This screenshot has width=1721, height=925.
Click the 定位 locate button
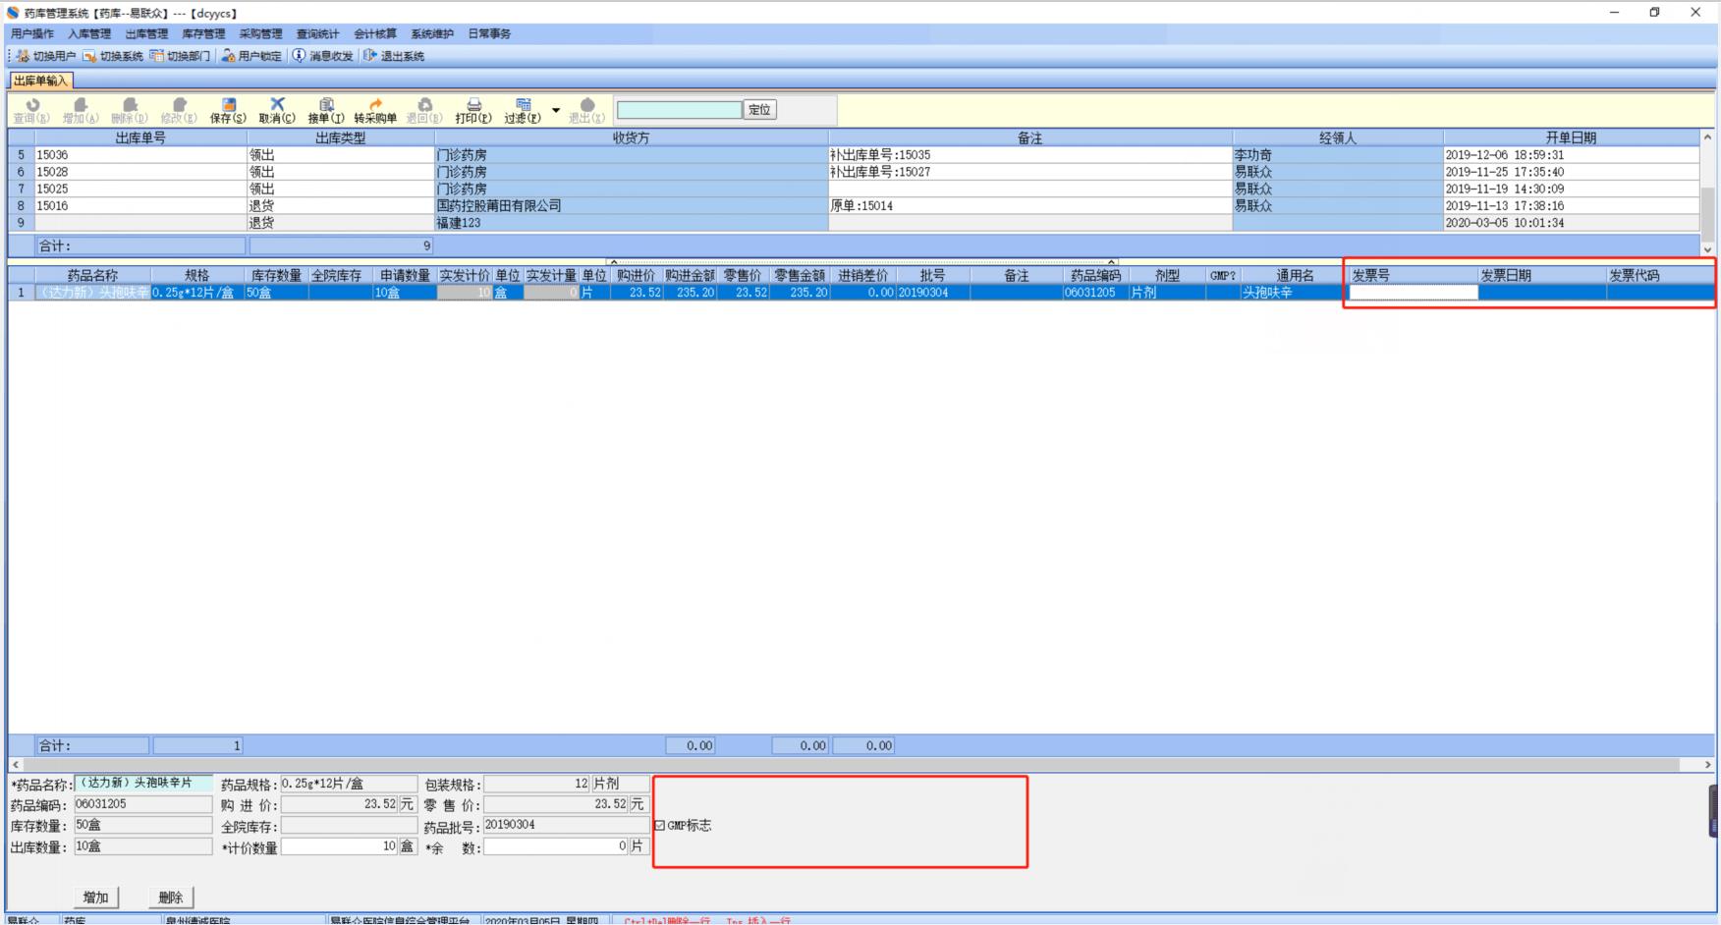point(760,110)
